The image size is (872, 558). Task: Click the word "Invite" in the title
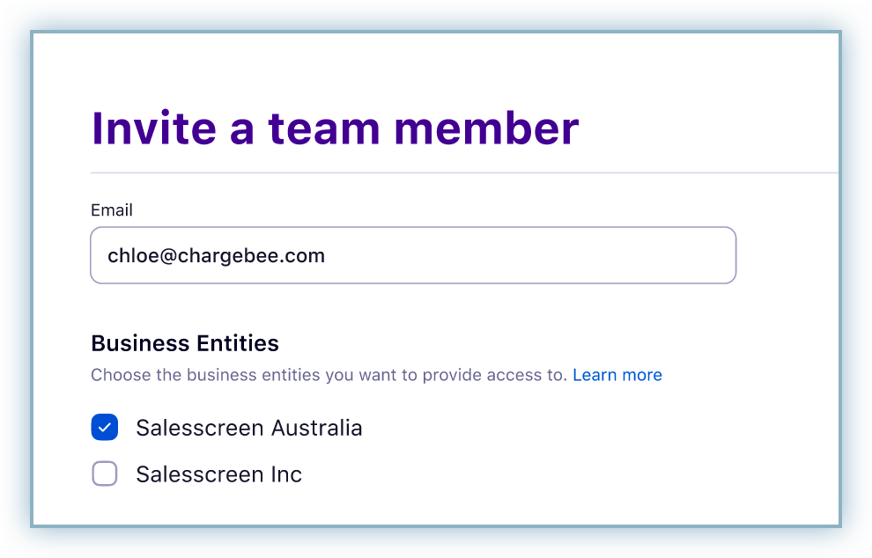[x=154, y=128]
